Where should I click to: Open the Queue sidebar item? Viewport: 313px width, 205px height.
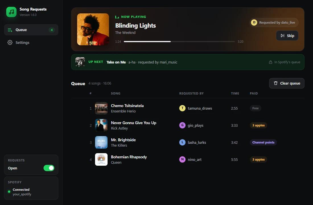(31, 30)
